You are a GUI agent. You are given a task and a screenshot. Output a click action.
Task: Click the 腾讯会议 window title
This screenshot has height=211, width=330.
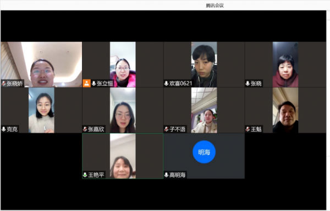tap(215, 5)
